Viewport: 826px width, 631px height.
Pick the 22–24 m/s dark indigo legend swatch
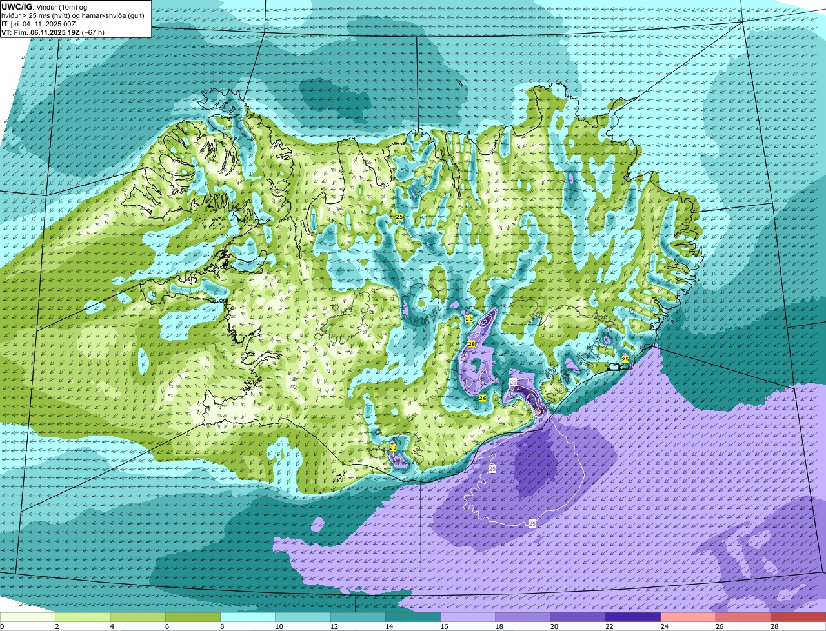[633, 617]
